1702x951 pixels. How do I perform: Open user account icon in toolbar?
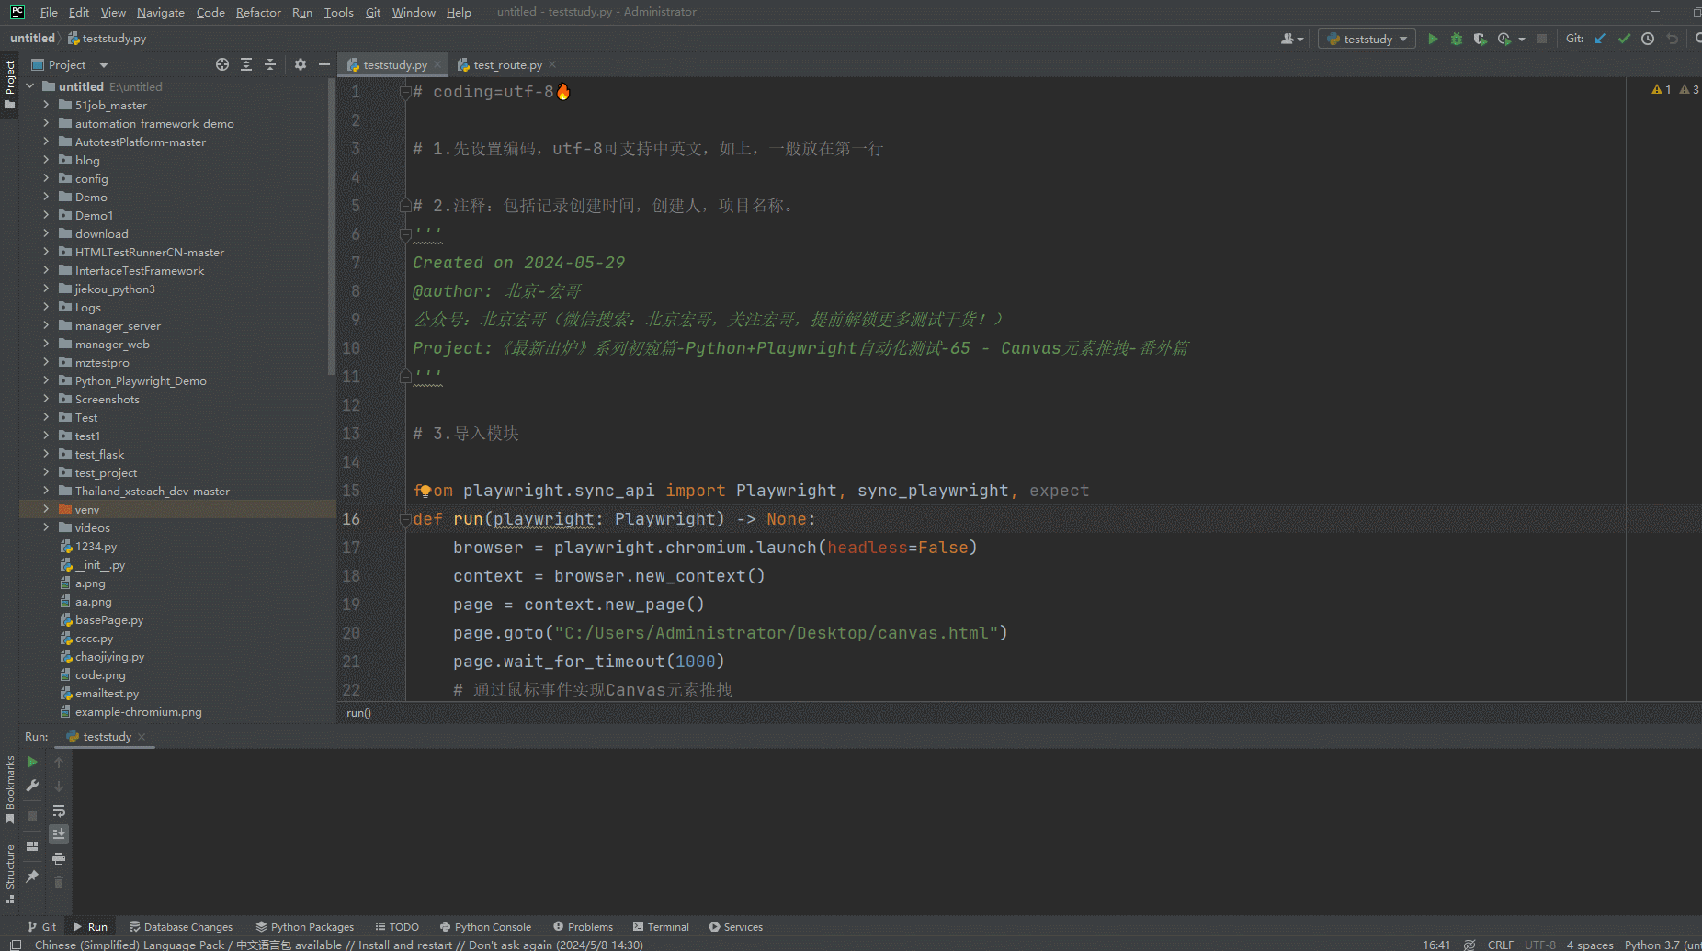pyautogui.click(x=1291, y=39)
